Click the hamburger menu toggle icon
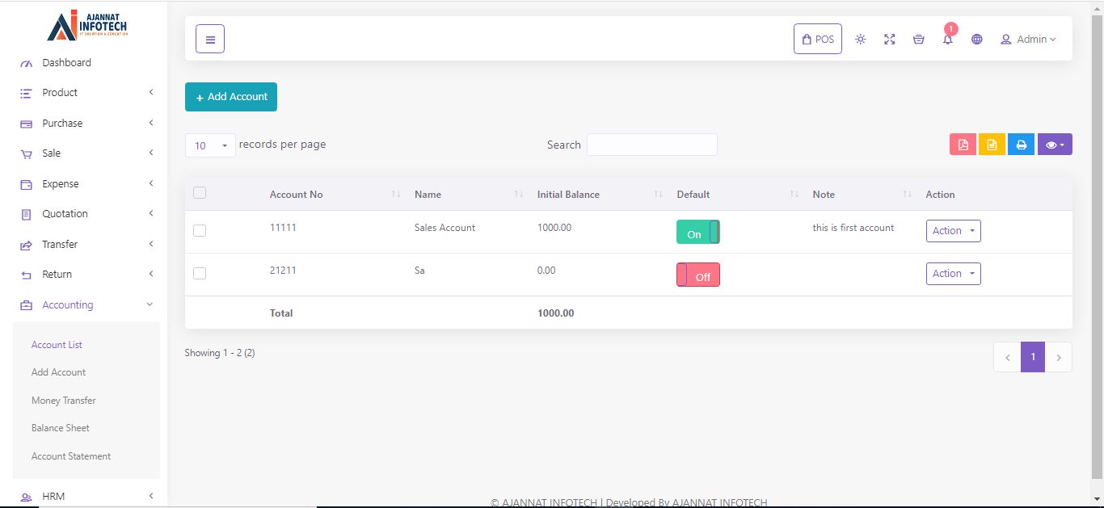1104x508 pixels. pyautogui.click(x=210, y=39)
